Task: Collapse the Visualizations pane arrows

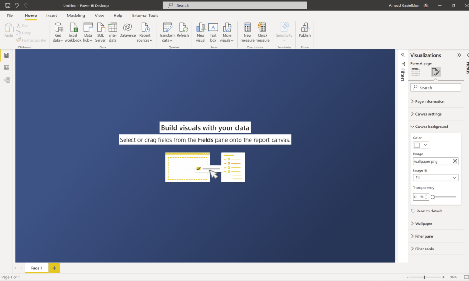Action: 459,55
